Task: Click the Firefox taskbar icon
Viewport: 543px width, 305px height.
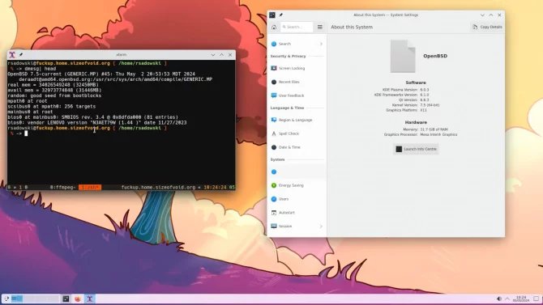Action: (78, 299)
